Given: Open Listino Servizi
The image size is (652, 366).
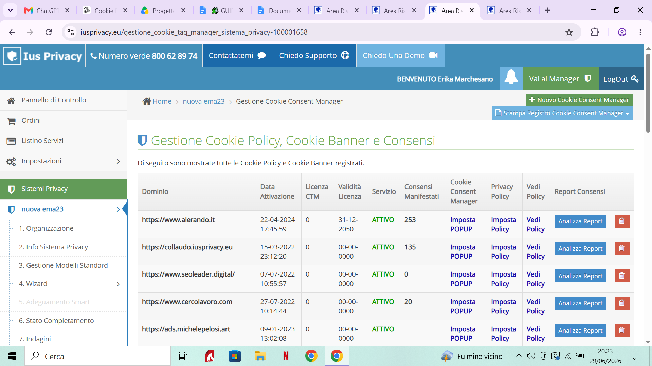Looking at the screenshot, I should coord(64,141).
